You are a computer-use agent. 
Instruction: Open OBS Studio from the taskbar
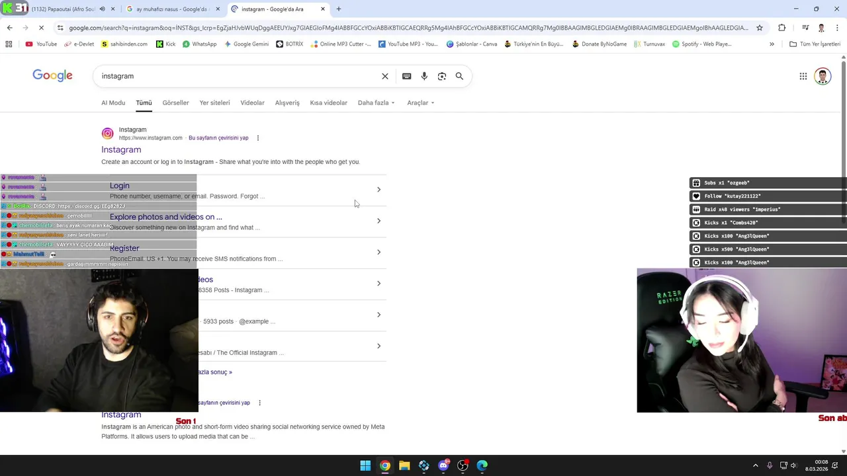[x=463, y=465]
